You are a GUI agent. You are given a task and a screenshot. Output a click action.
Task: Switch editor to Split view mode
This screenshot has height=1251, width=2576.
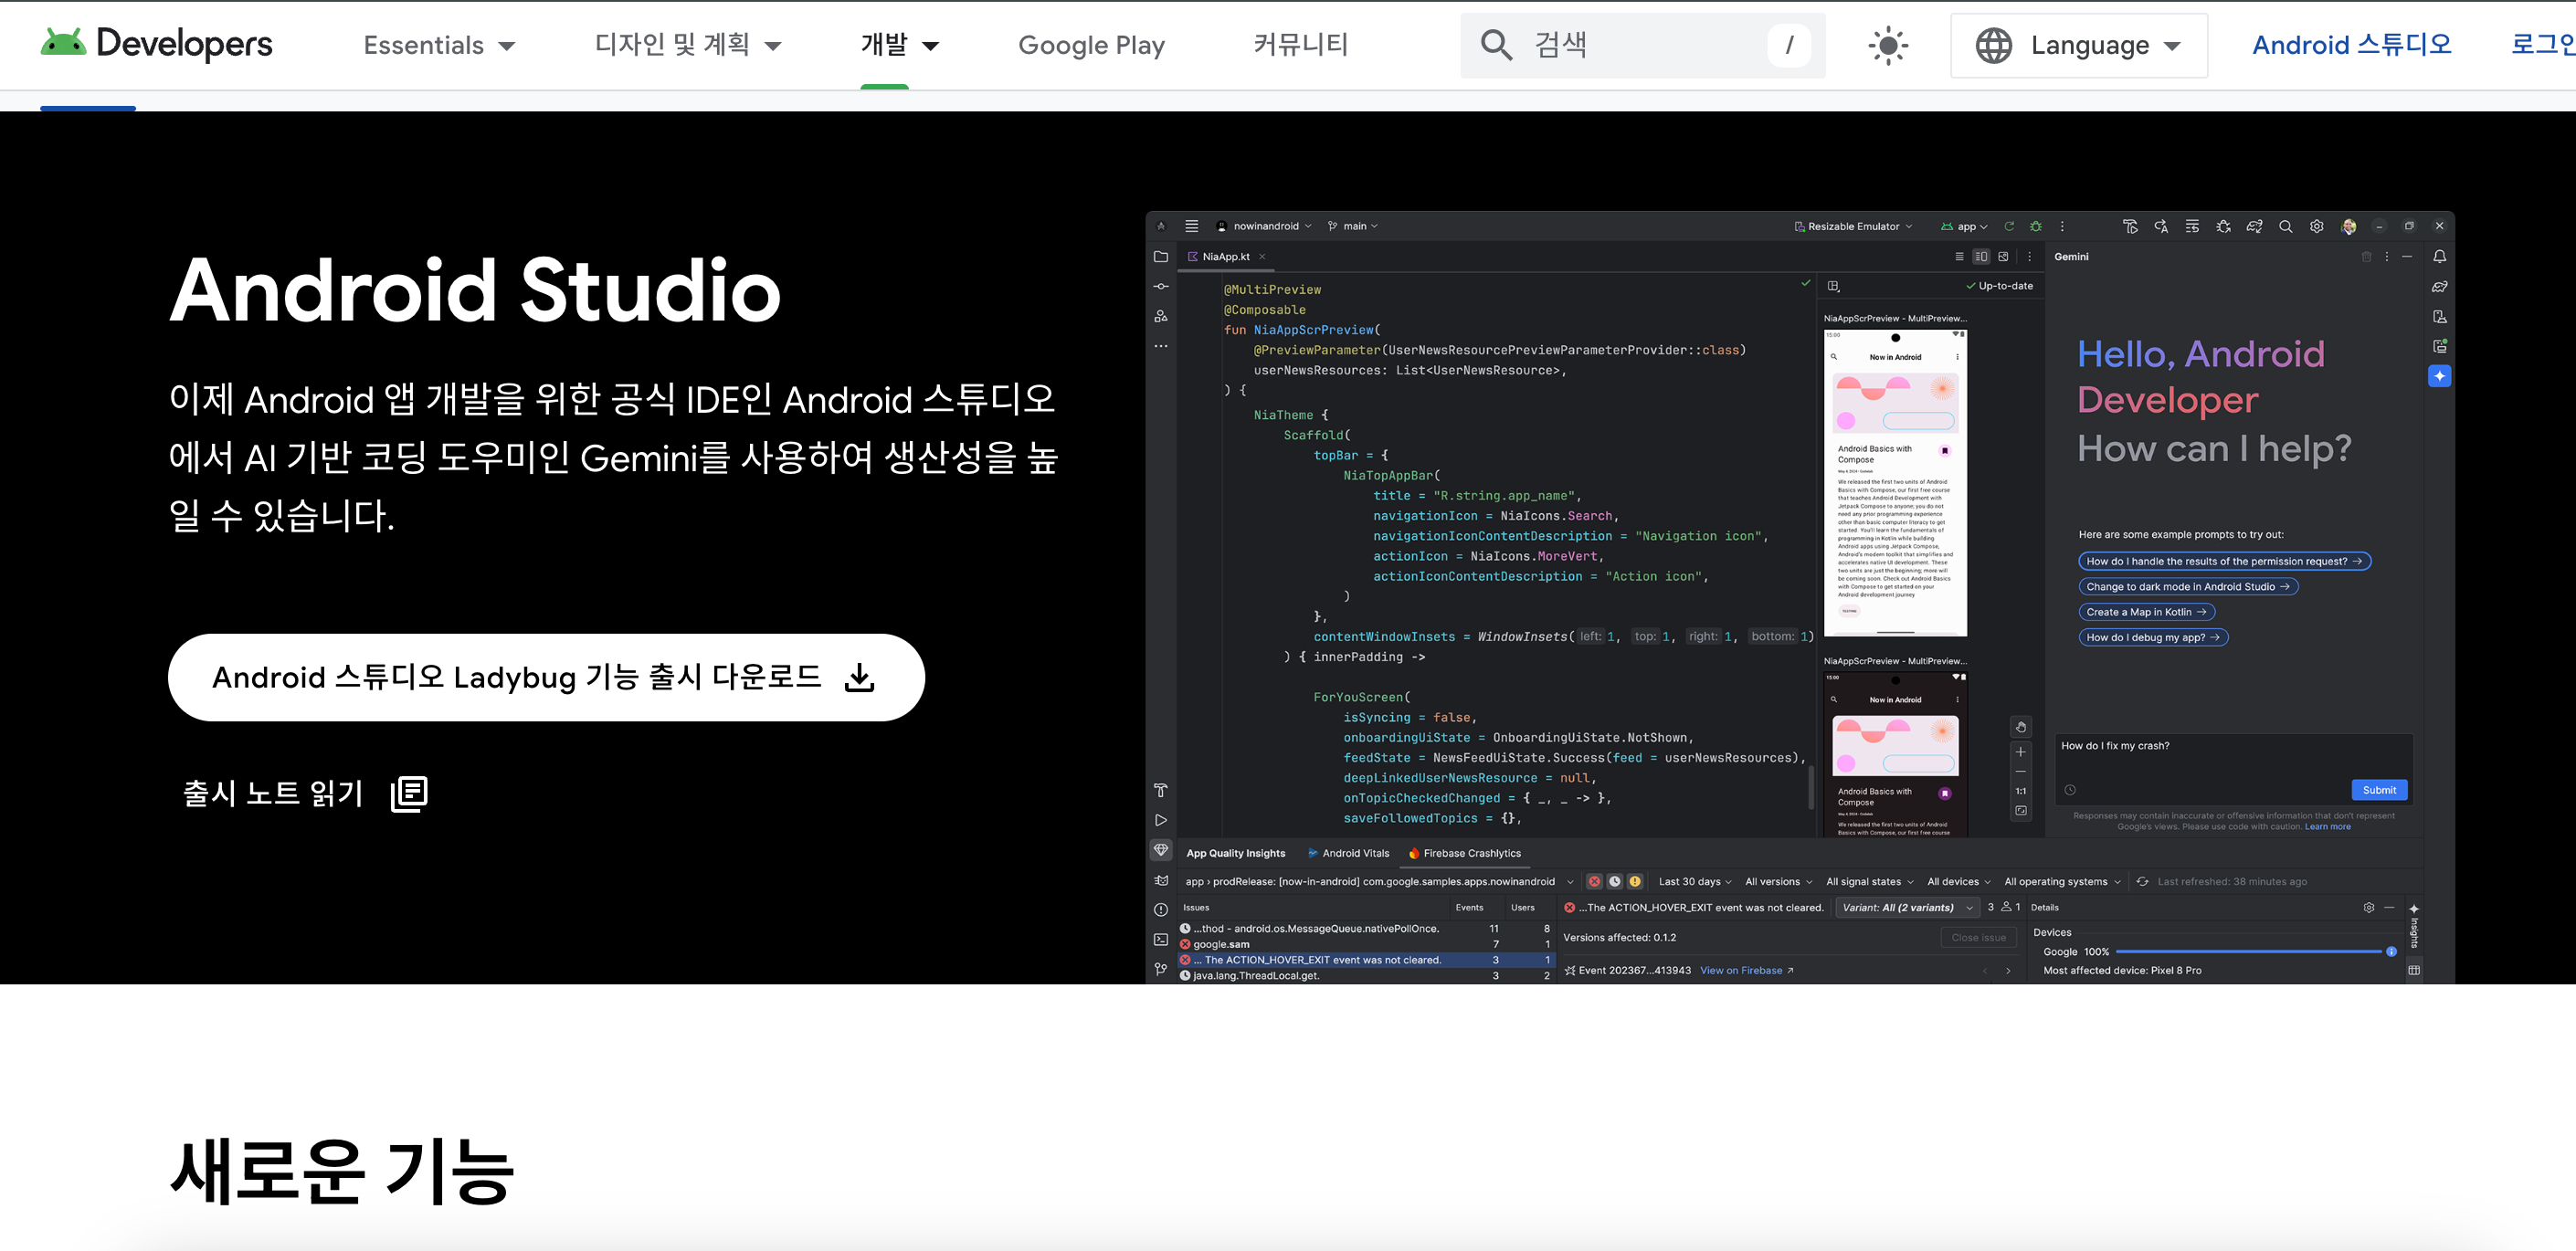pos(1981,257)
